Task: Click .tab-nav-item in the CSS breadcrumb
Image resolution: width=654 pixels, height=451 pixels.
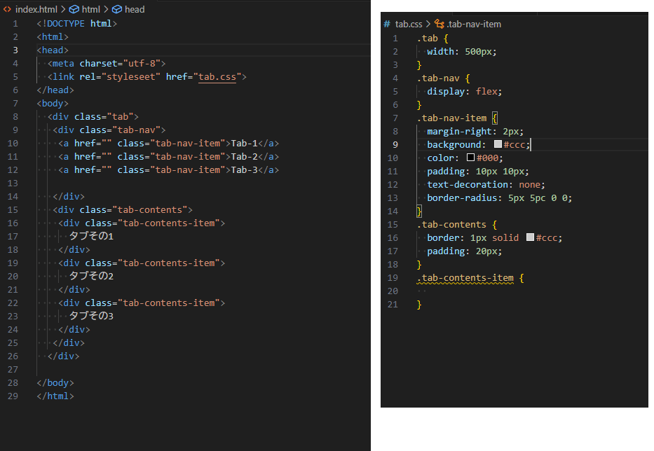Action: pyautogui.click(x=474, y=25)
